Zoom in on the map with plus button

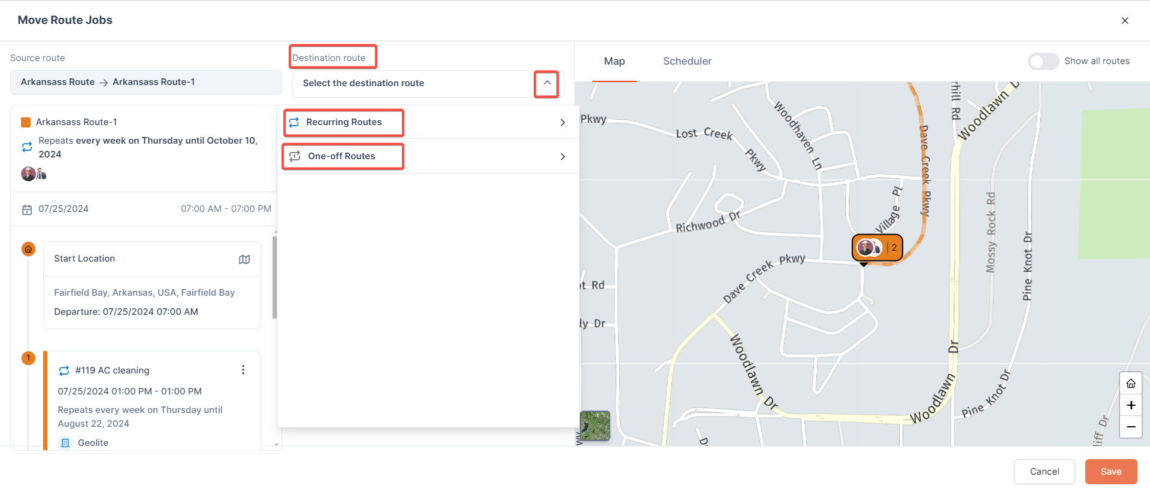click(1130, 405)
